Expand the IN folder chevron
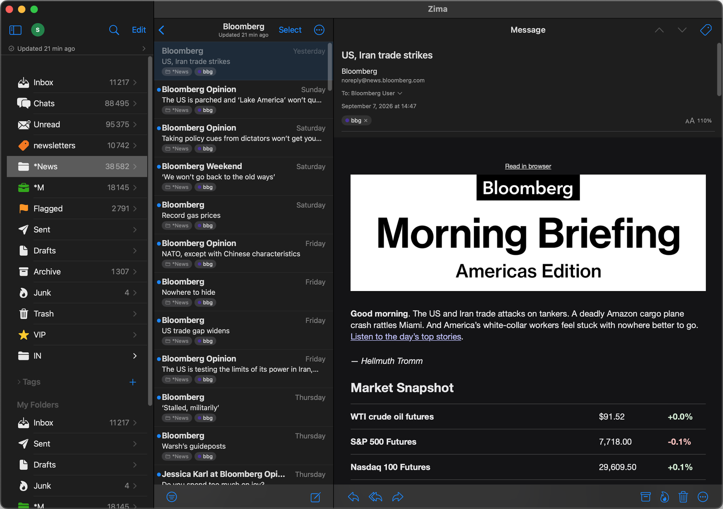 coord(135,356)
